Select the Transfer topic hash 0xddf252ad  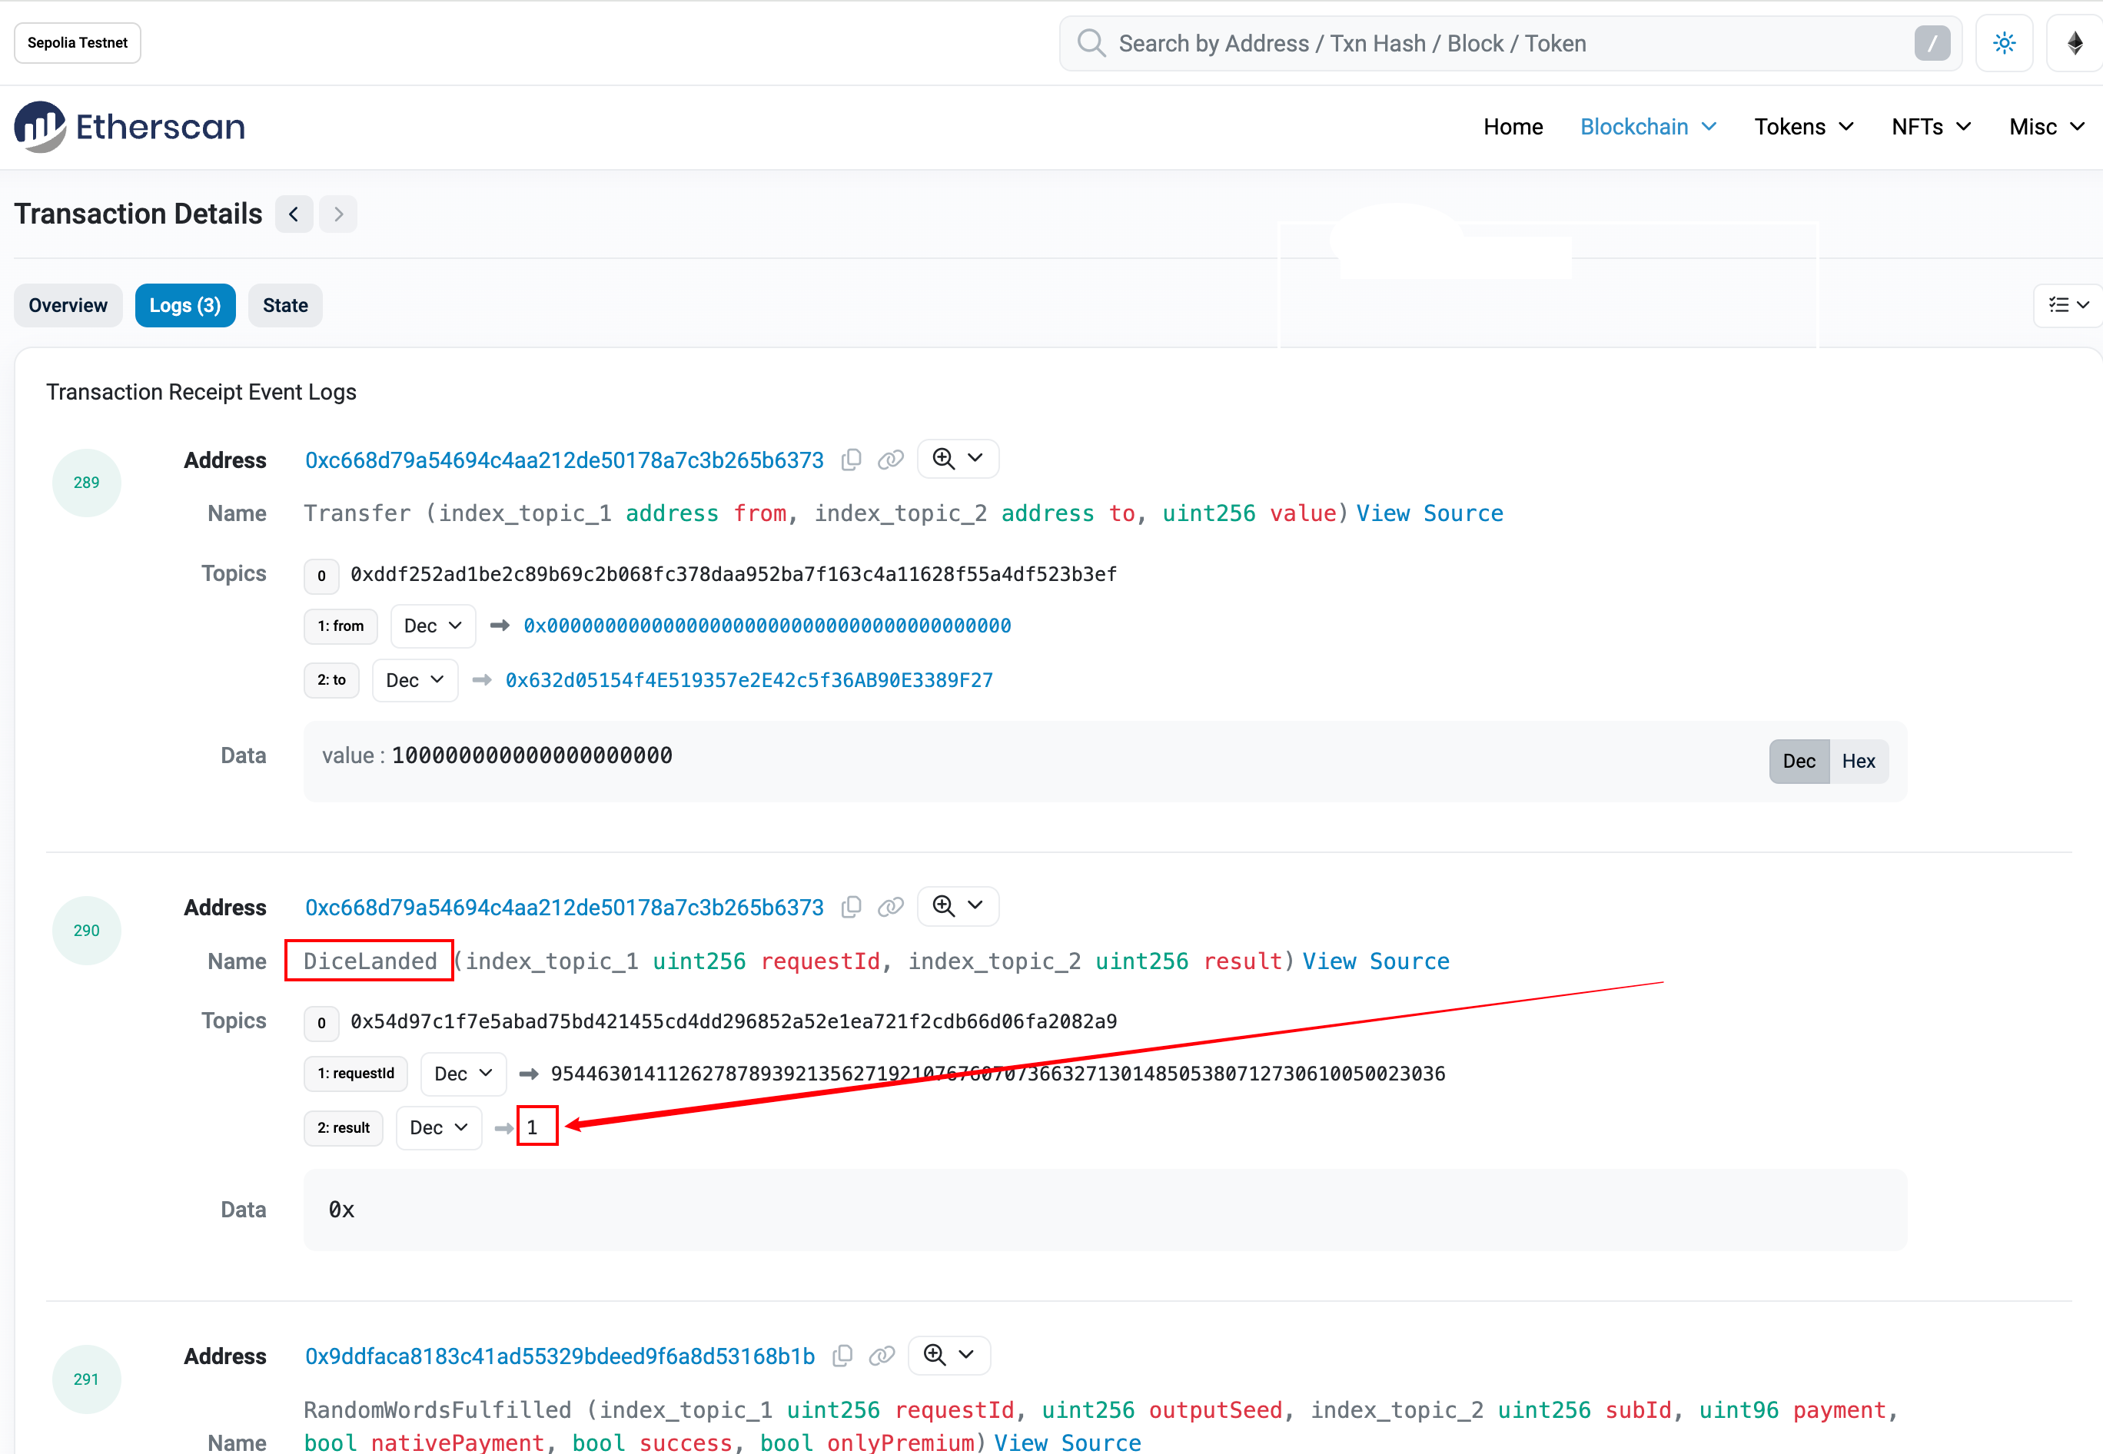pyautogui.click(x=733, y=574)
